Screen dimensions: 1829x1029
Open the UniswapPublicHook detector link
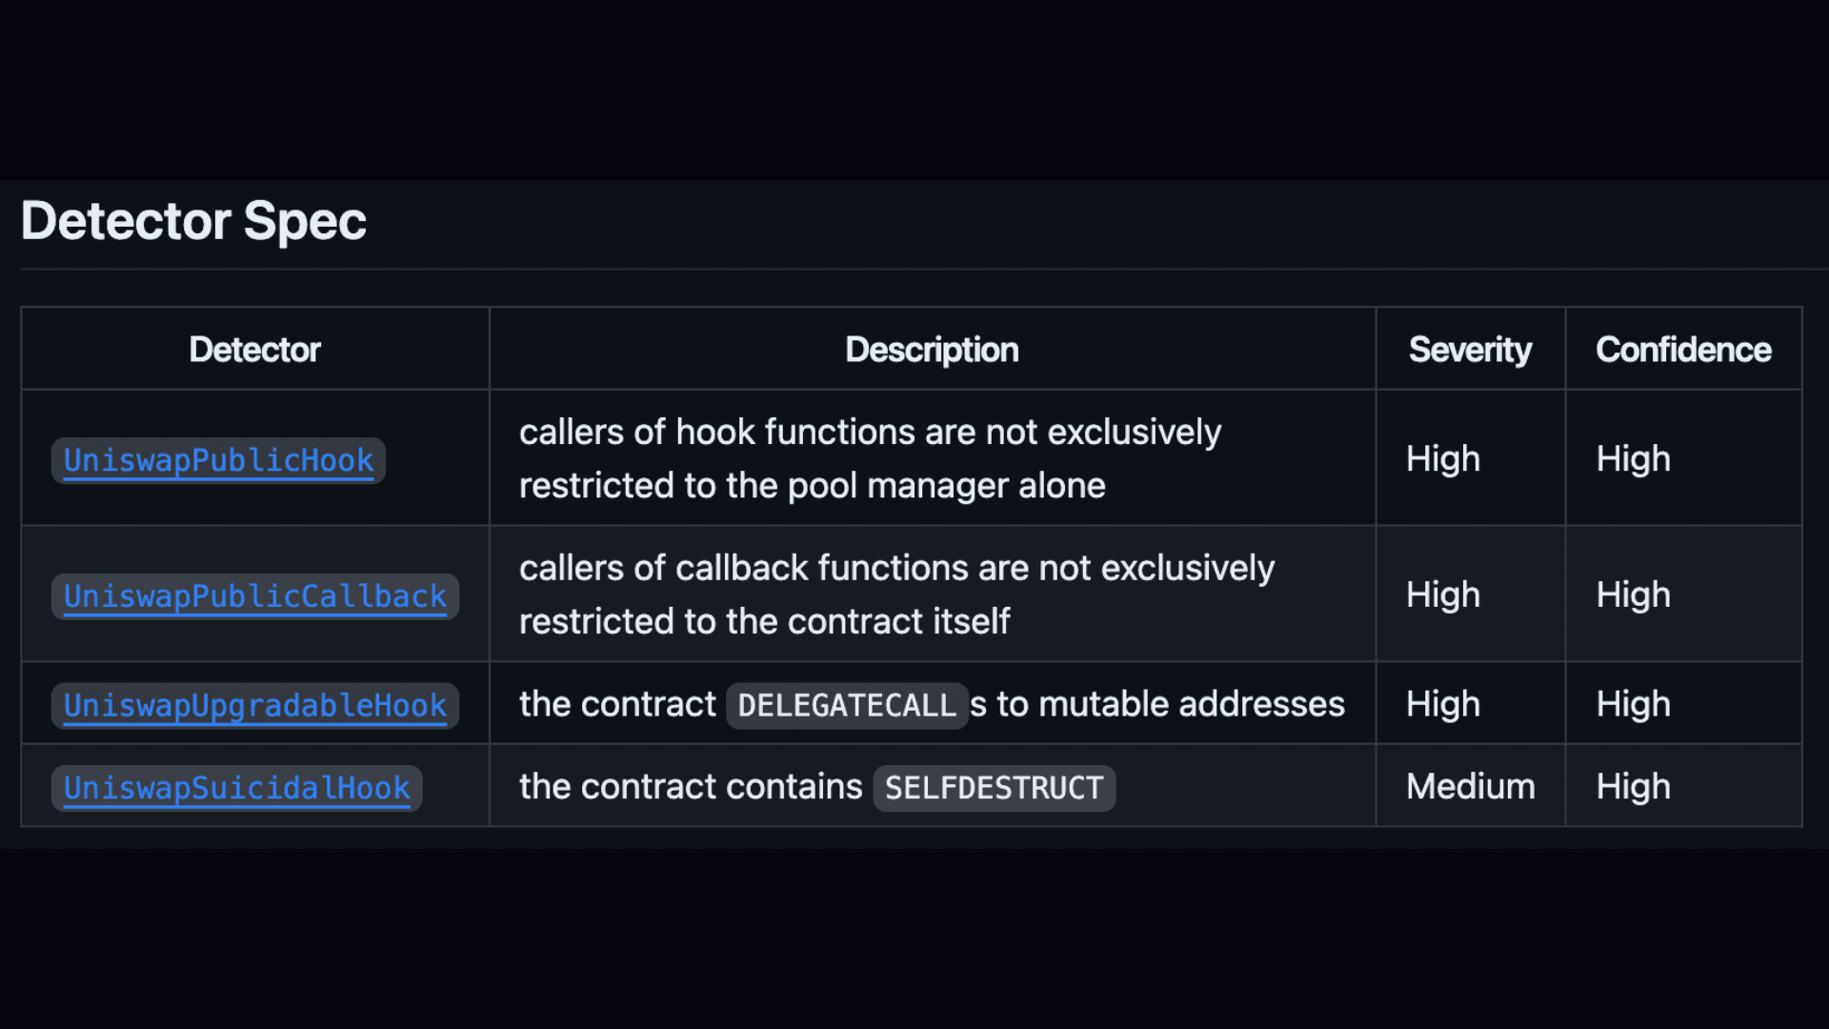218,460
